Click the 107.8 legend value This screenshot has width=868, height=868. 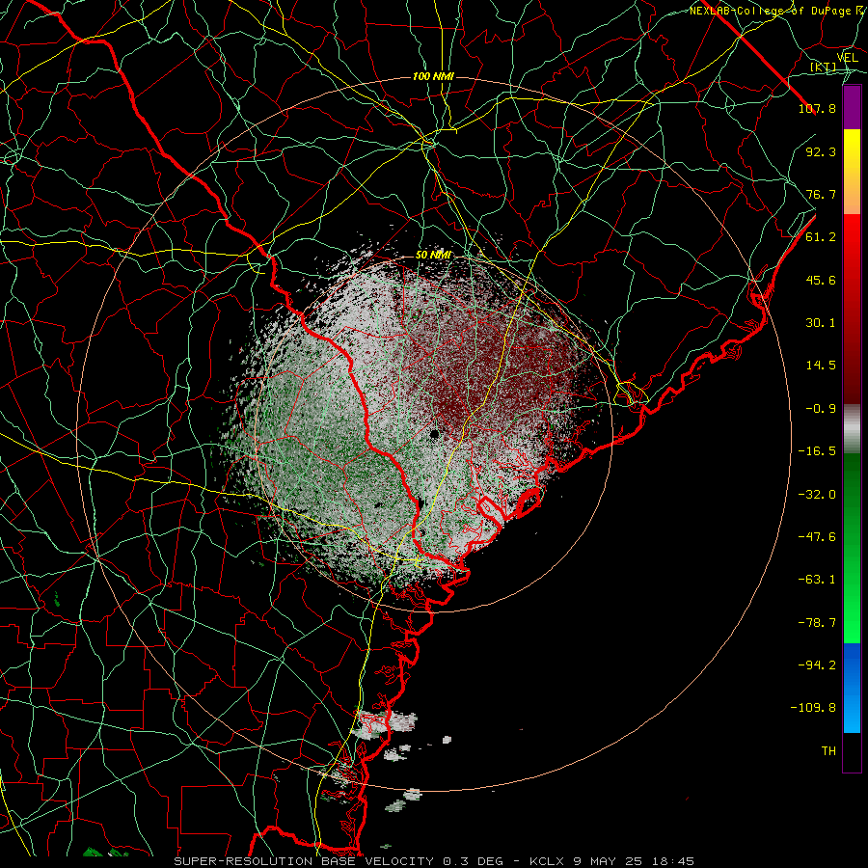click(817, 108)
